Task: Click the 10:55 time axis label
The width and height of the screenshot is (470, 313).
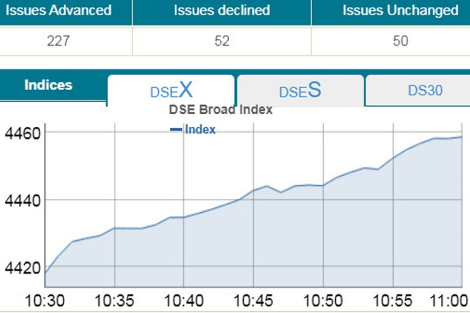Action: 393,301
